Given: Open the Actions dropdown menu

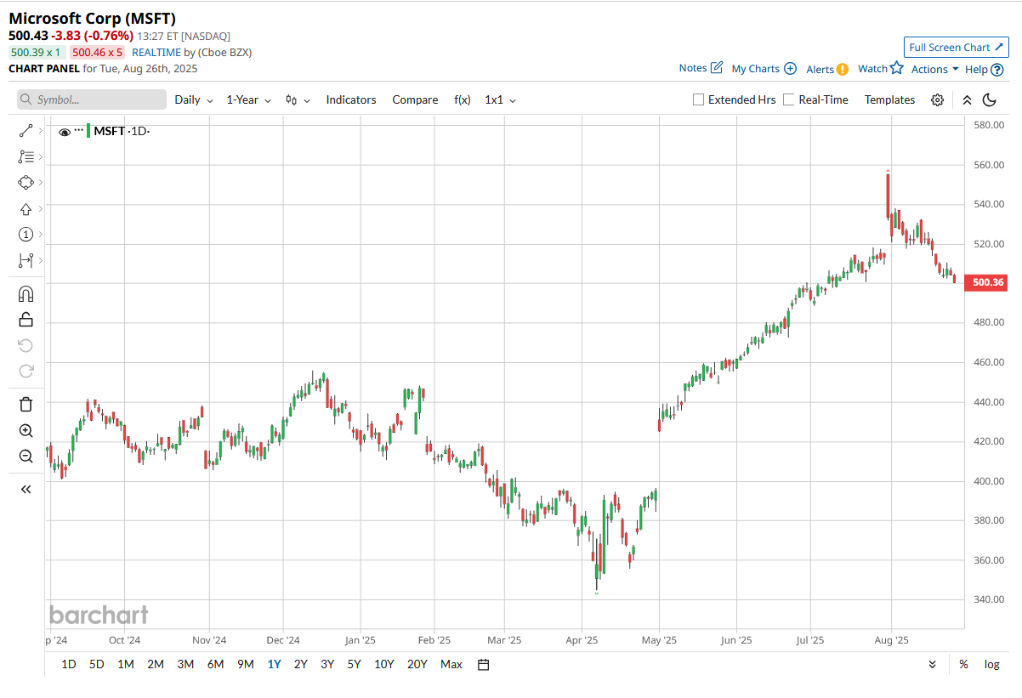Looking at the screenshot, I should [x=935, y=69].
